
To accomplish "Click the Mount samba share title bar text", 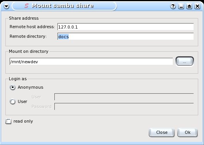I will point(62,6).
